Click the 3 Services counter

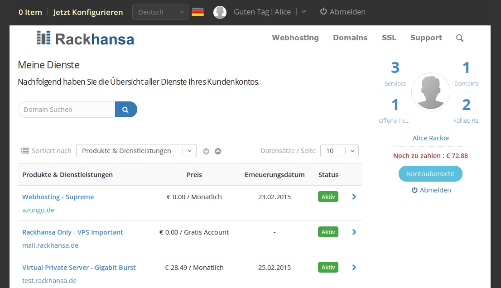coord(395,74)
